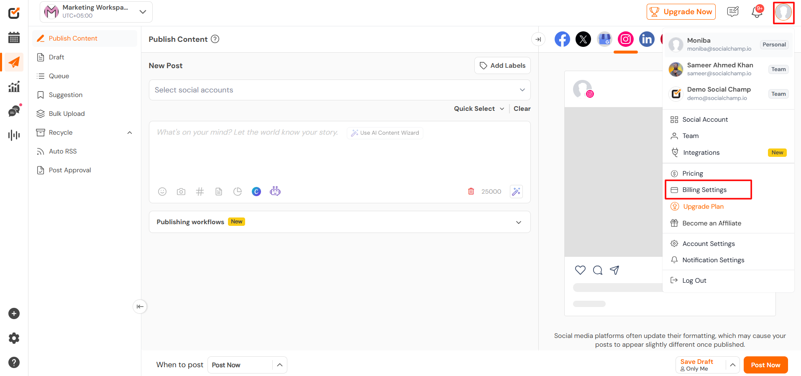
Task: Open Billing Settings from the profile menu
Action: coord(704,190)
